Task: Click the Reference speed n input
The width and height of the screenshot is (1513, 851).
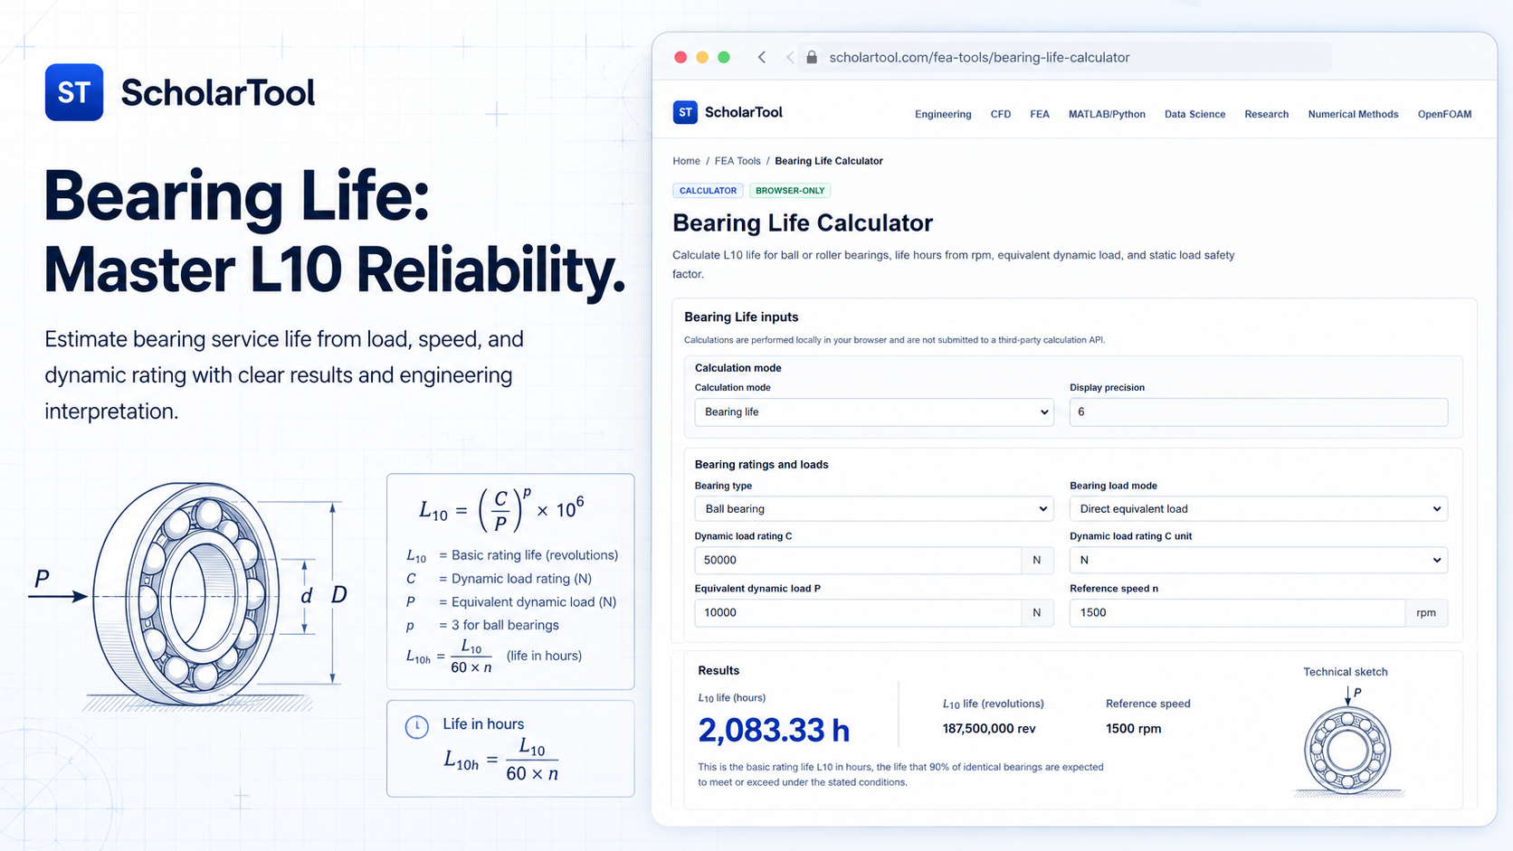Action: point(1237,612)
